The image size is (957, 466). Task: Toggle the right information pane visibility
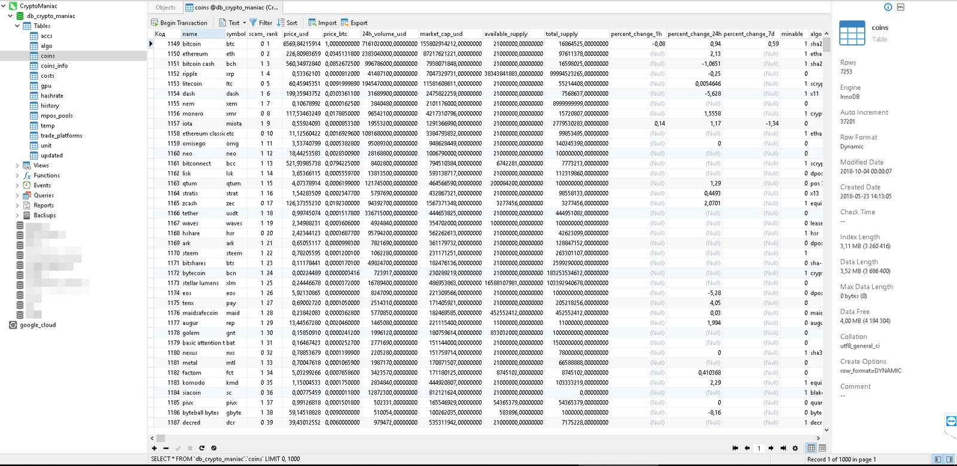(x=949, y=459)
